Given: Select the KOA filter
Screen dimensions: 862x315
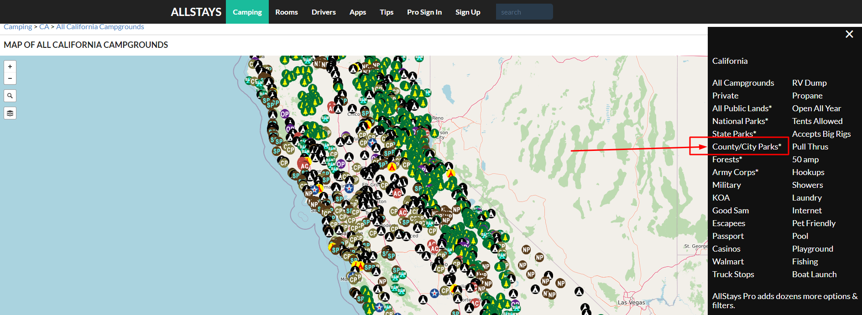Looking at the screenshot, I should (721, 198).
